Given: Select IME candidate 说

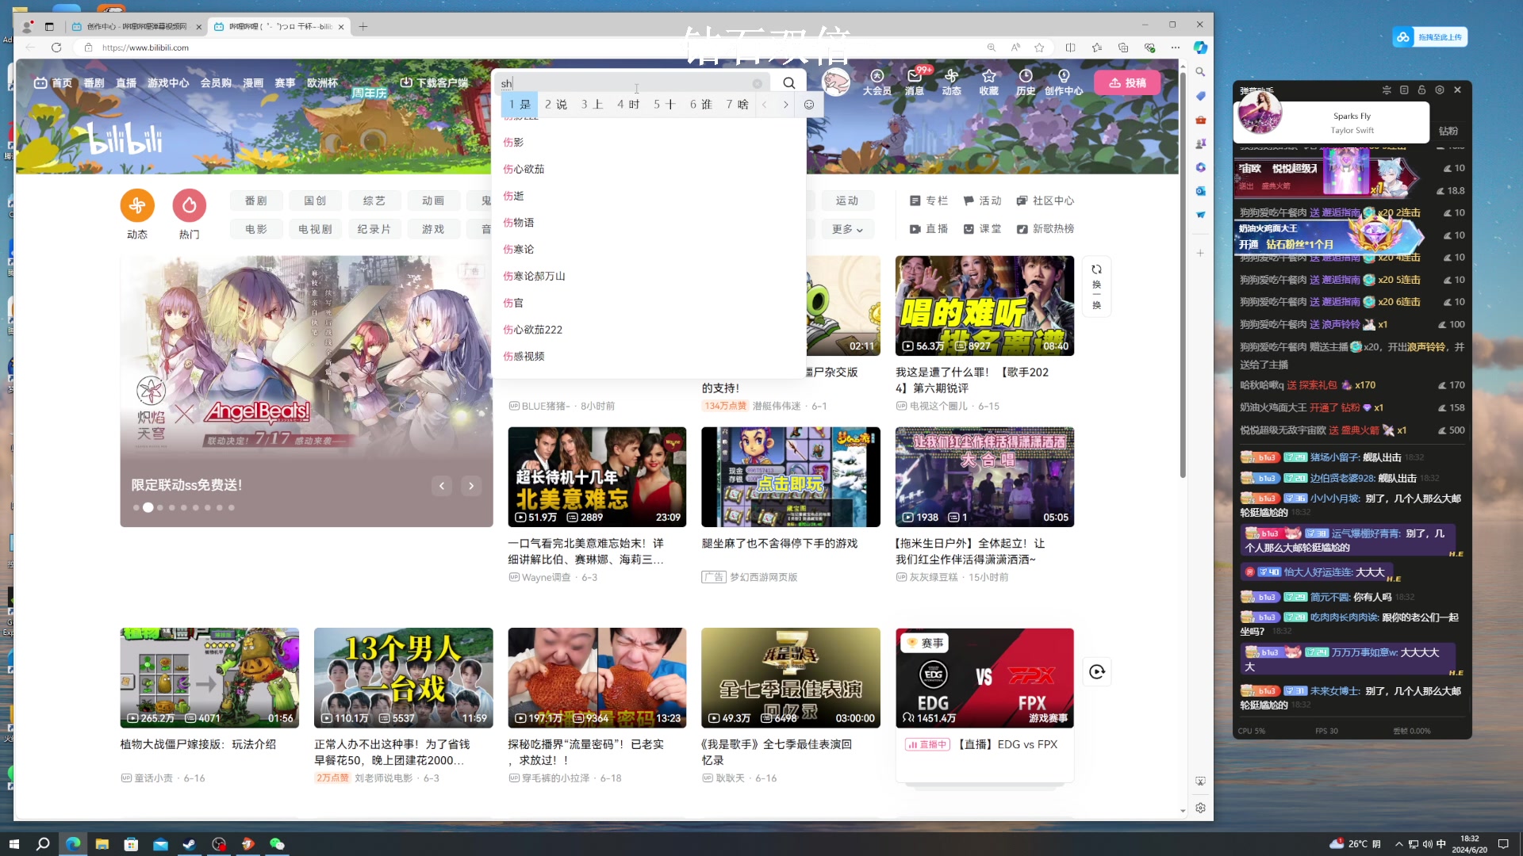Looking at the screenshot, I should pos(556,105).
